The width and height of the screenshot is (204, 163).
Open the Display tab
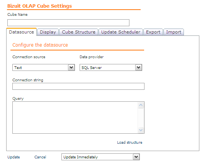(48, 32)
